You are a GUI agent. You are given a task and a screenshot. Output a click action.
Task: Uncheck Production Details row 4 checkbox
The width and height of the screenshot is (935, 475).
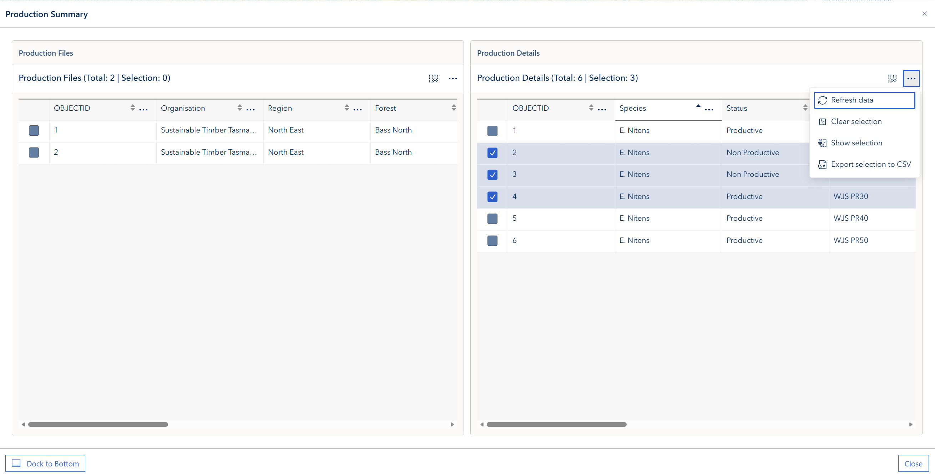[x=492, y=196]
